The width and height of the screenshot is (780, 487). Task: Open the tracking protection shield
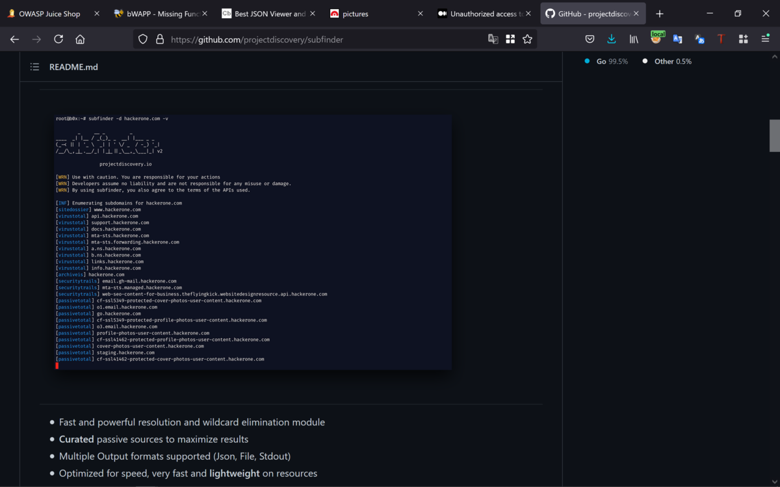tap(143, 39)
